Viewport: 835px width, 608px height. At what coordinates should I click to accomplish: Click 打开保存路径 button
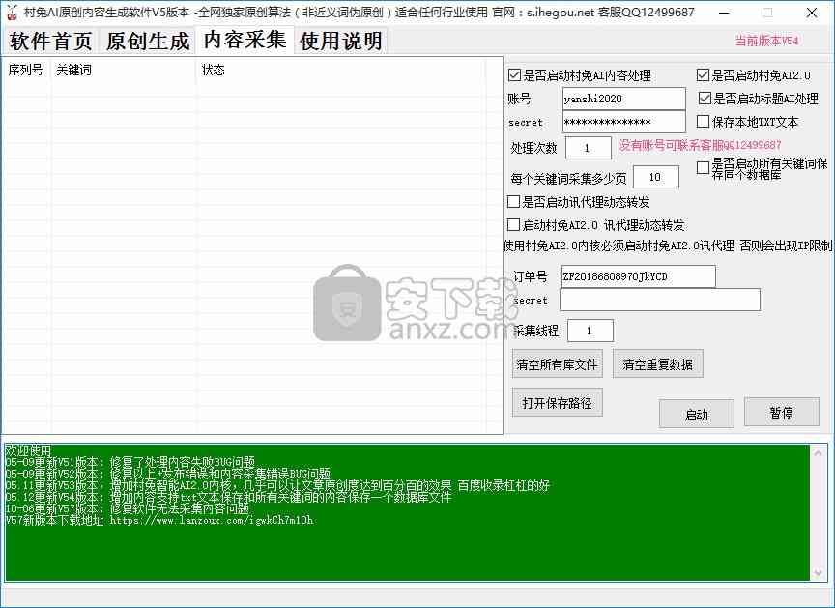[557, 402]
